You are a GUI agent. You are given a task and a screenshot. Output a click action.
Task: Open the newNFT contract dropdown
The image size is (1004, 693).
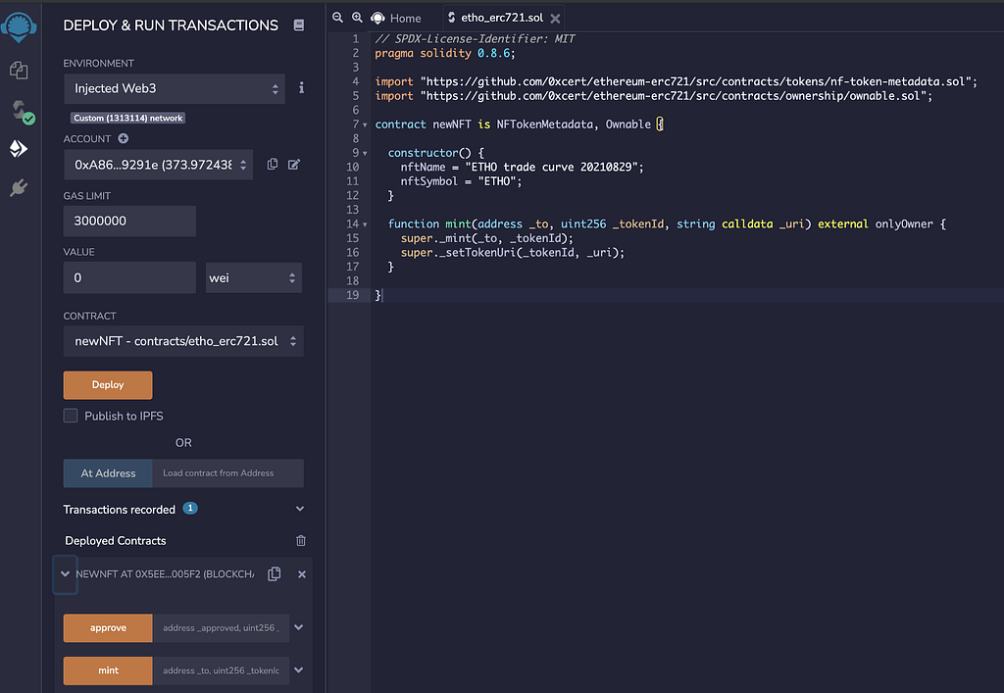click(183, 341)
